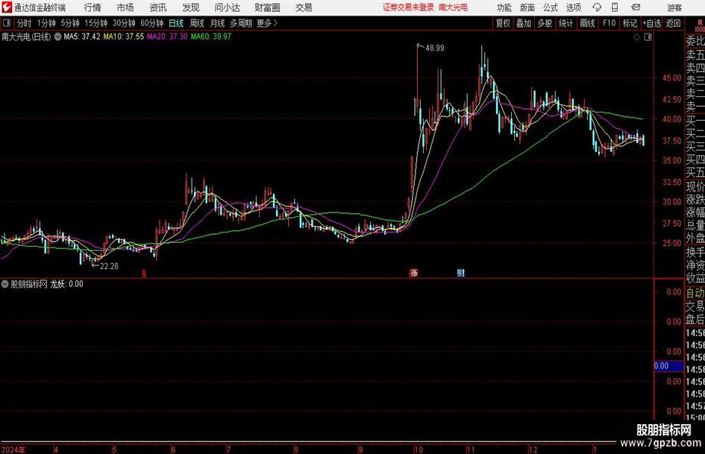The width and height of the screenshot is (705, 454).
Task: Click the 龙妖: 0.00 indicator value
Action: click(x=66, y=283)
